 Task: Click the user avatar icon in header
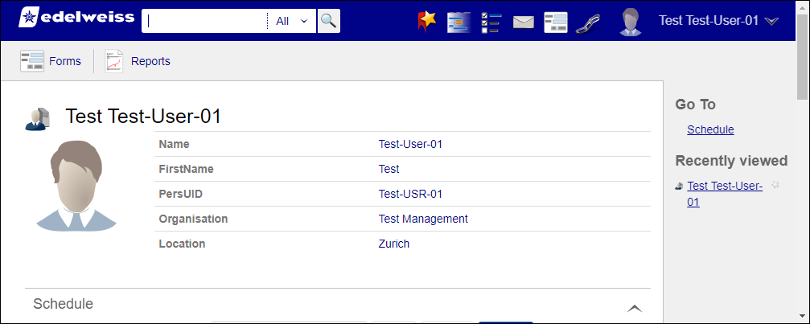point(631,23)
